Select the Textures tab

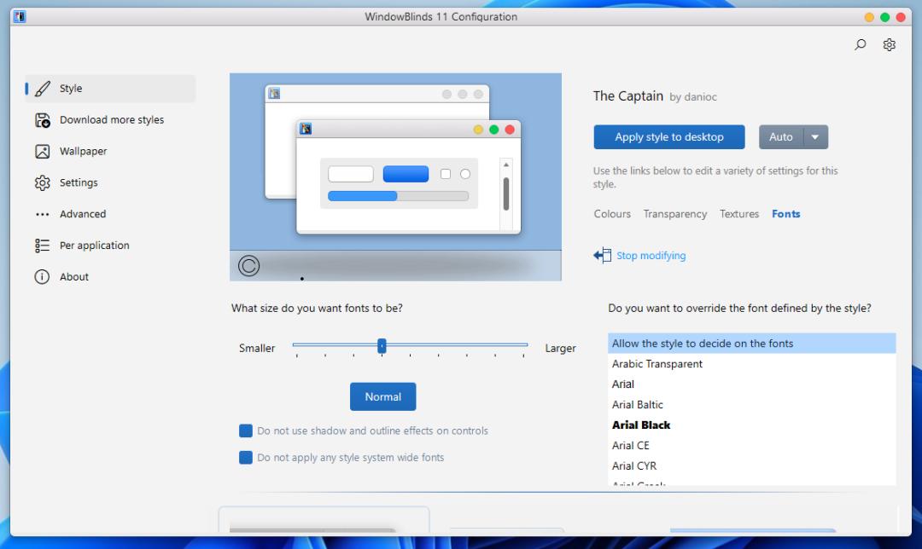point(738,215)
